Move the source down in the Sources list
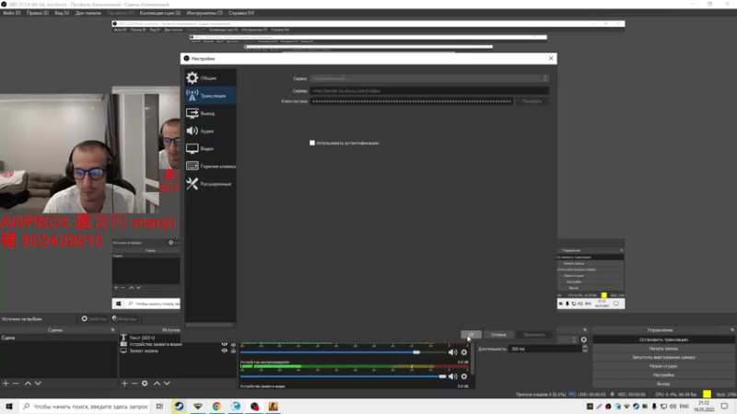Image resolution: width=737 pixels, height=414 pixels. pos(167,384)
